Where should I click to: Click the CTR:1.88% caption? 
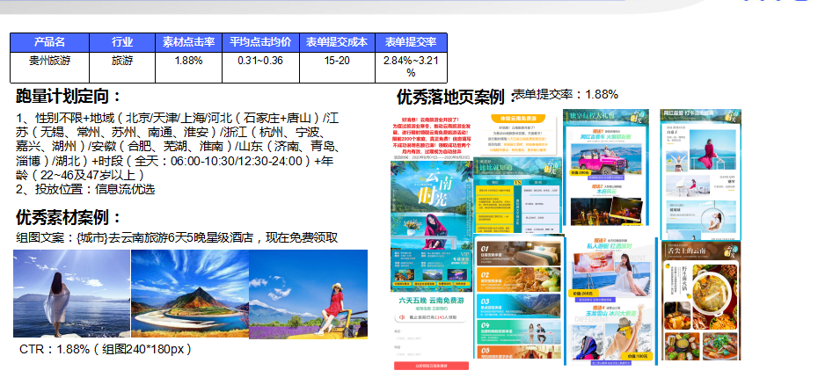[106, 349]
